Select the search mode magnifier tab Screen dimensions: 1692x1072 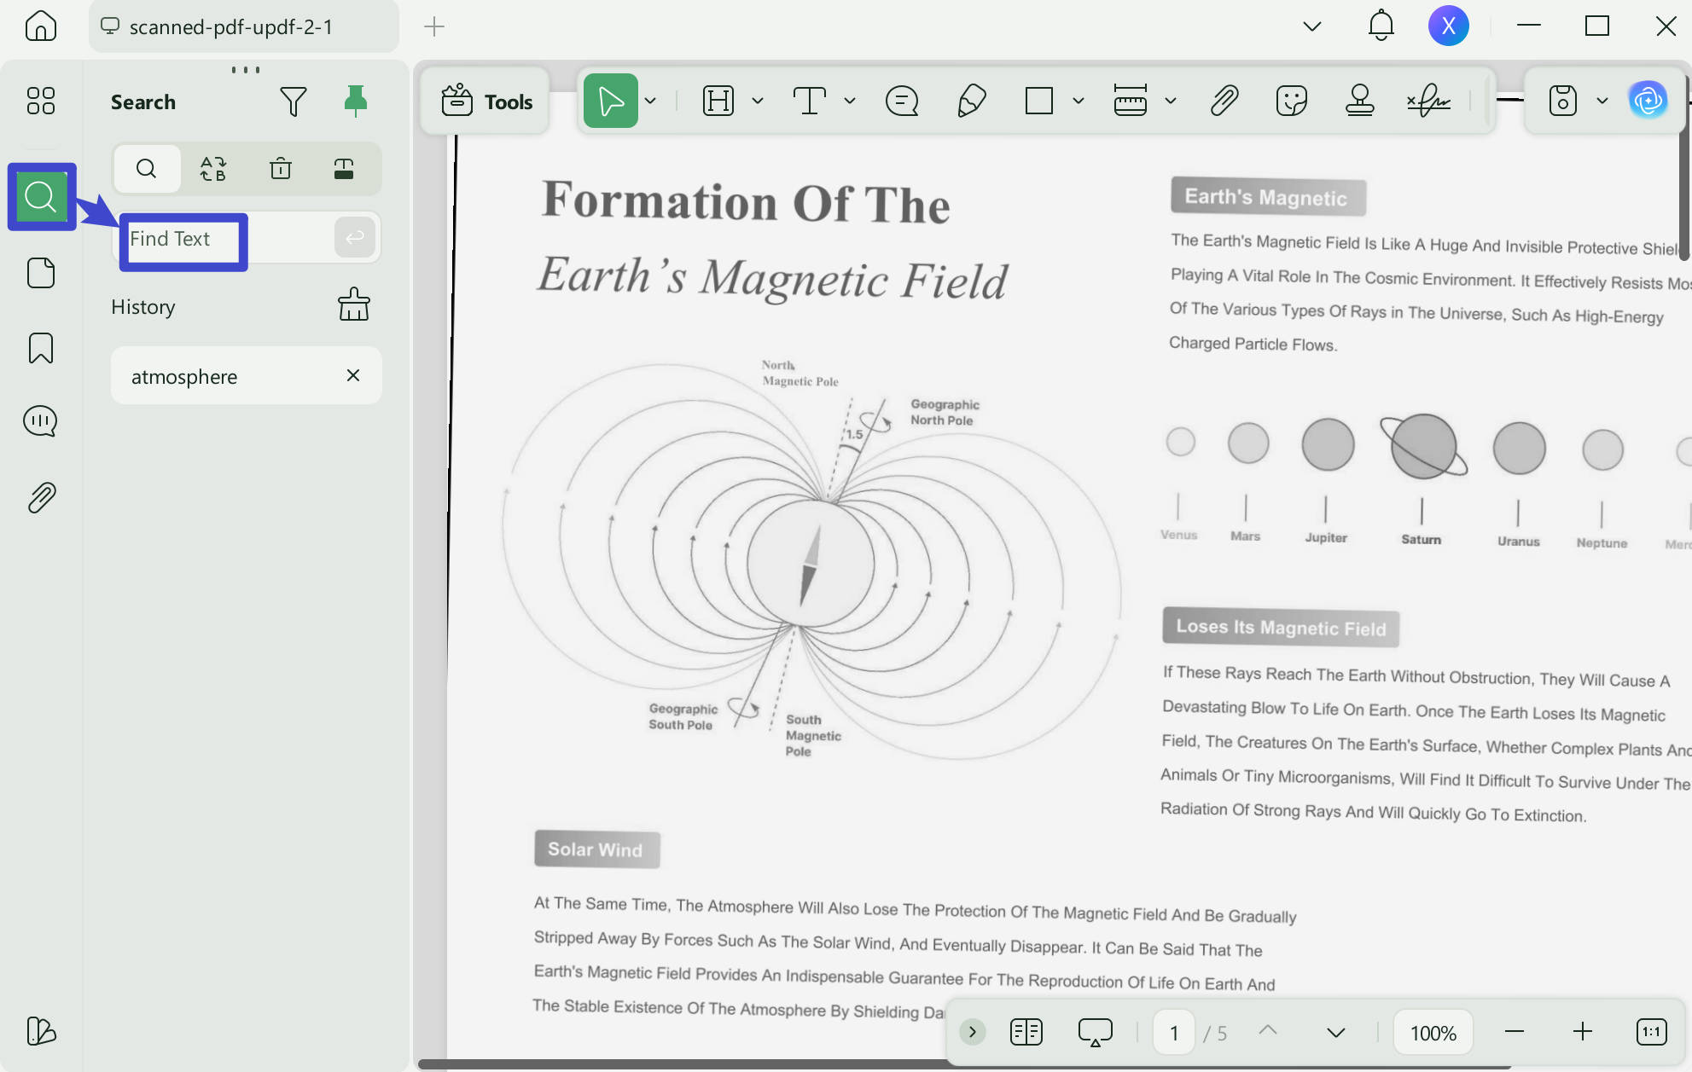[x=147, y=169]
